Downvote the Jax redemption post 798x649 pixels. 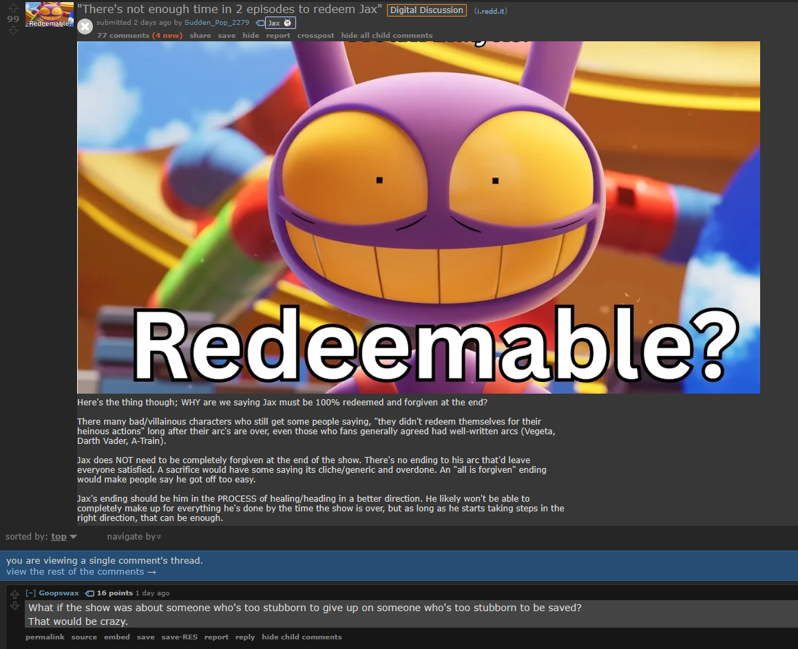[13, 30]
